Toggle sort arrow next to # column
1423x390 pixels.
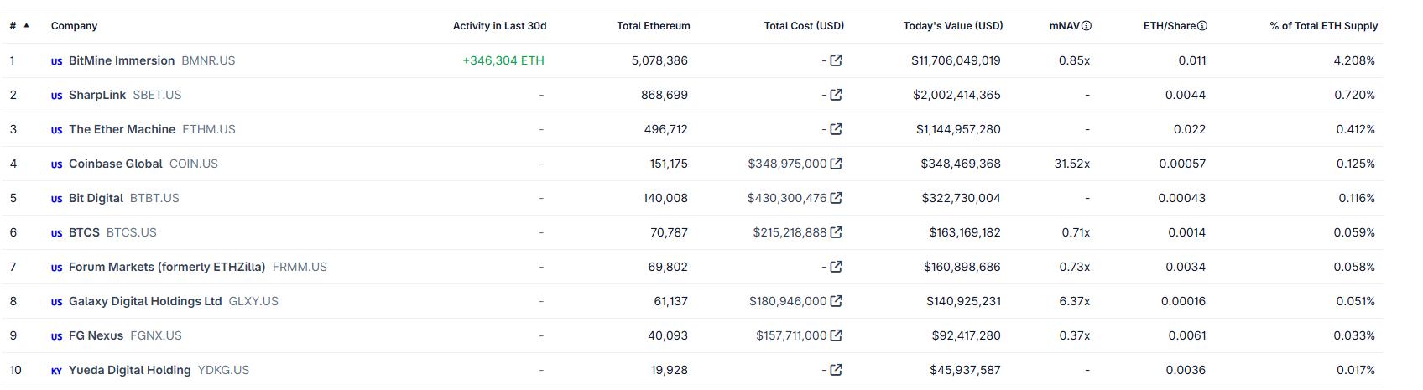click(x=27, y=25)
